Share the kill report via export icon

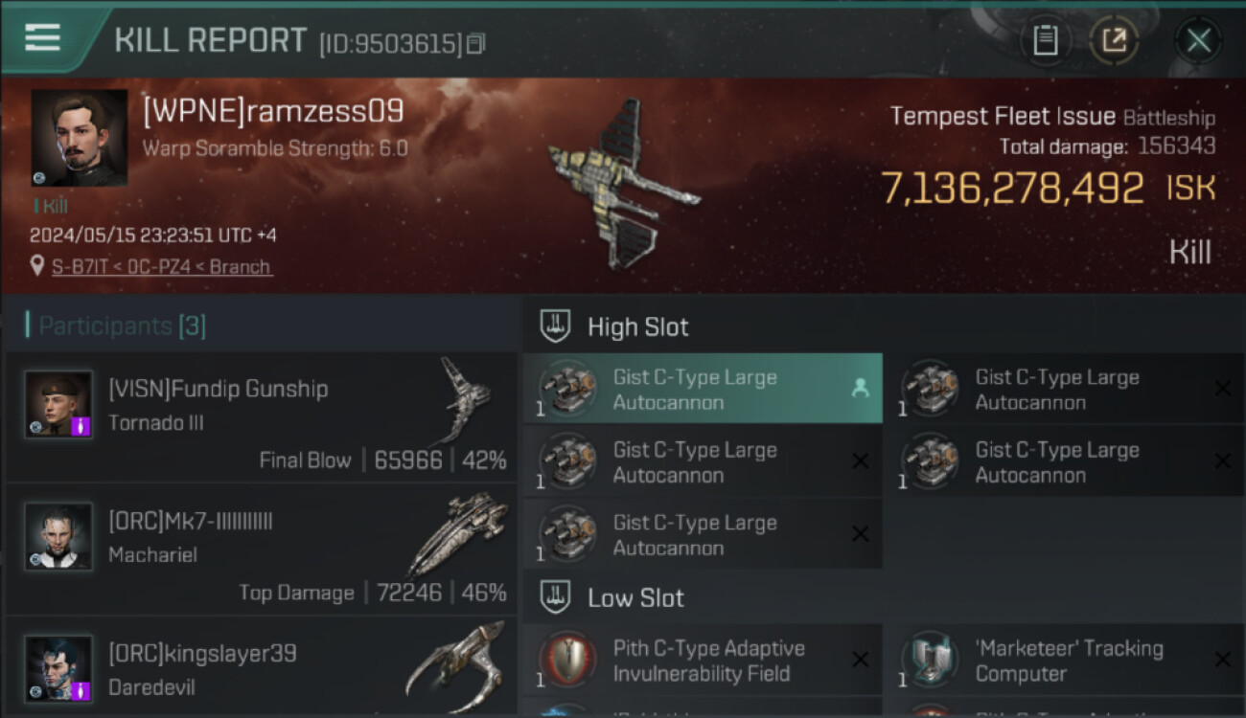(x=1114, y=40)
